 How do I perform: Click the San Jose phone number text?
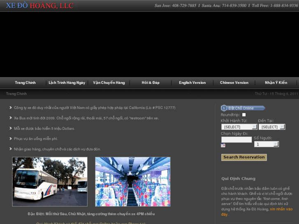pos(175,5)
